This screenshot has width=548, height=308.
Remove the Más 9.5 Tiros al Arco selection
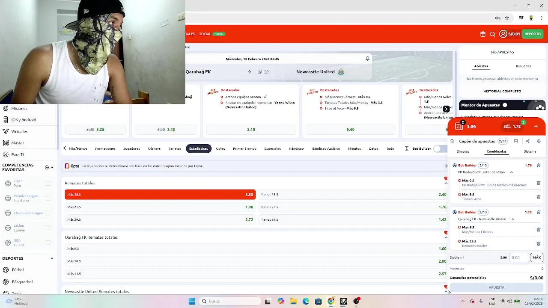[539, 197]
